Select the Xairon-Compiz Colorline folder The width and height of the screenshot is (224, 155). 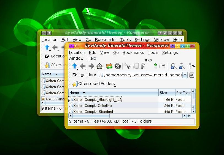click(90, 106)
